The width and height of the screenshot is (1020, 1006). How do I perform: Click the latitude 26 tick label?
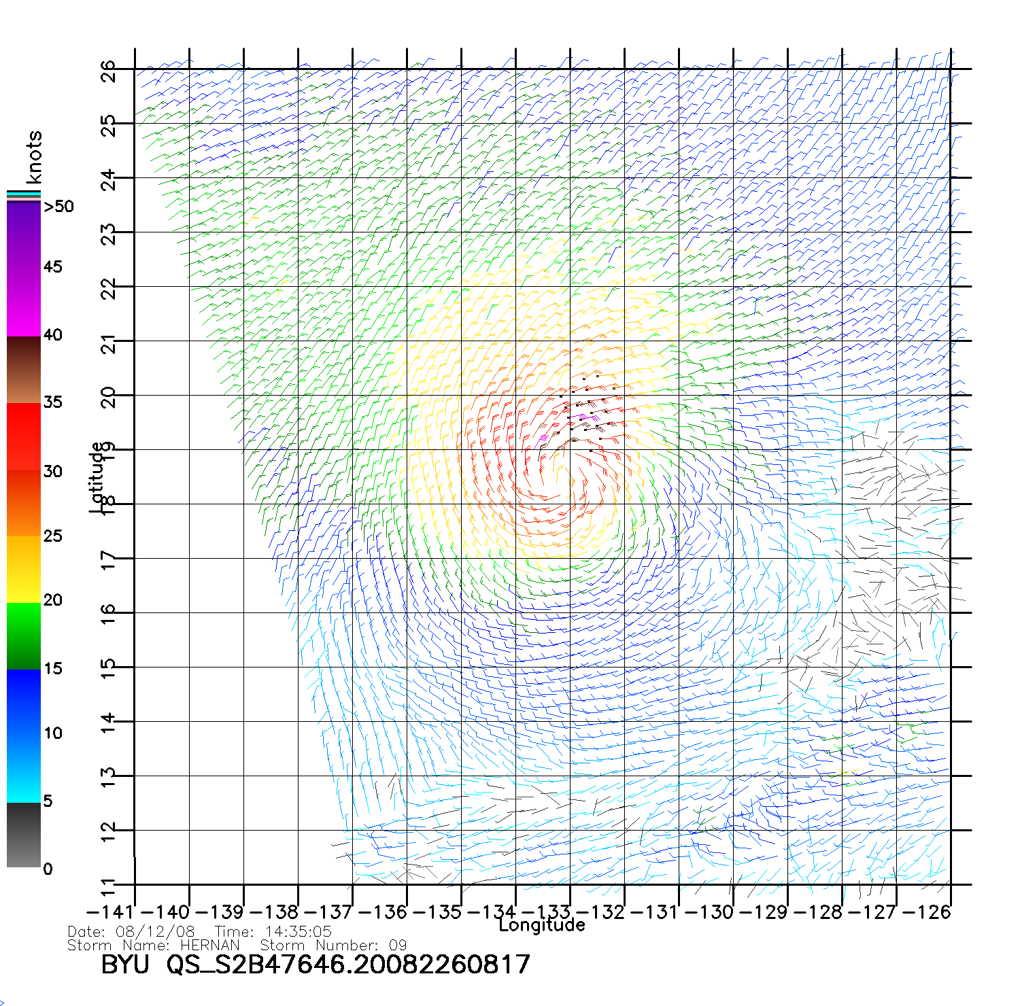click(109, 71)
